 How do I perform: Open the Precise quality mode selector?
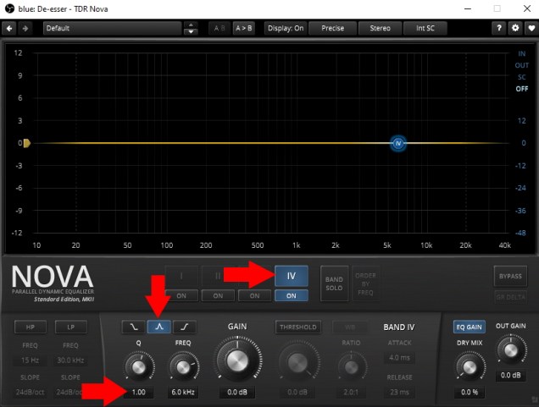(332, 28)
